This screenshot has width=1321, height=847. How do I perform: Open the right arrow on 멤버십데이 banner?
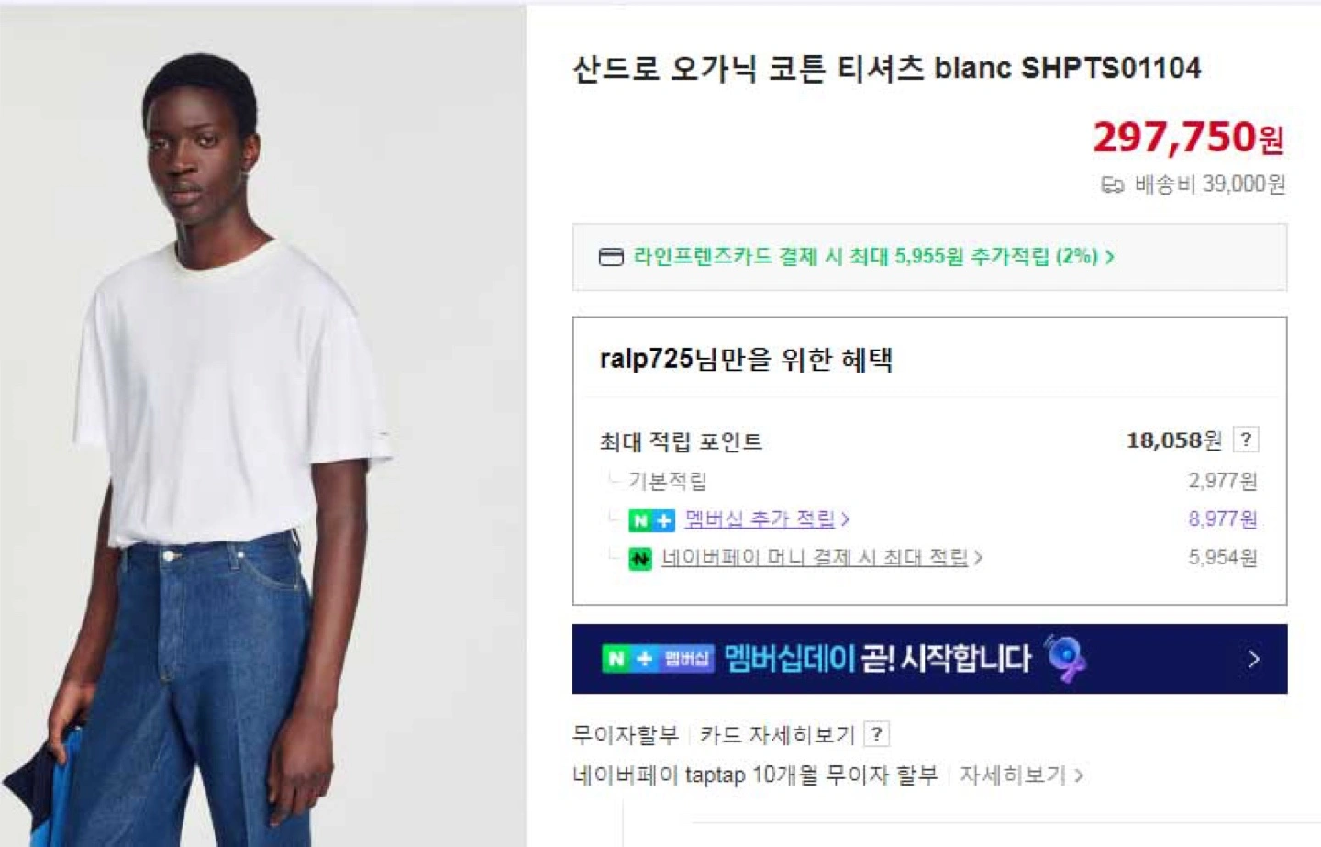tap(1254, 659)
